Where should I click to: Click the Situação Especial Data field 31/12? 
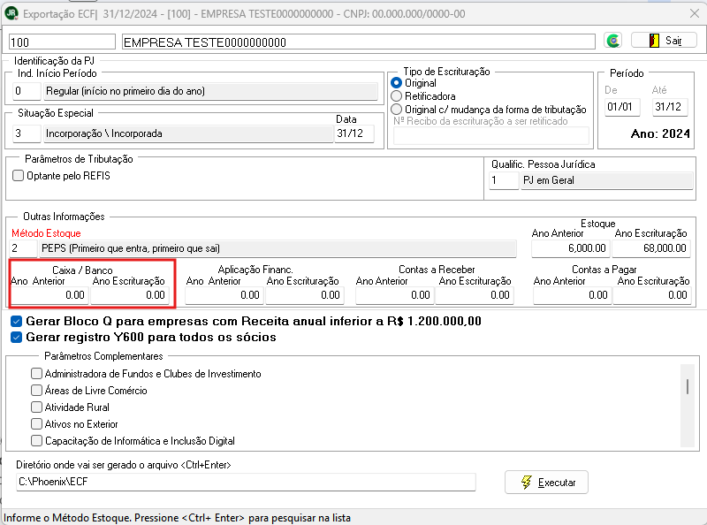[x=354, y=133]
